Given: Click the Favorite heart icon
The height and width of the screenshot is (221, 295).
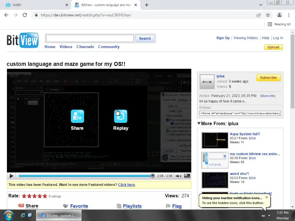Looking at the screenshot, I should pos(65,206).
